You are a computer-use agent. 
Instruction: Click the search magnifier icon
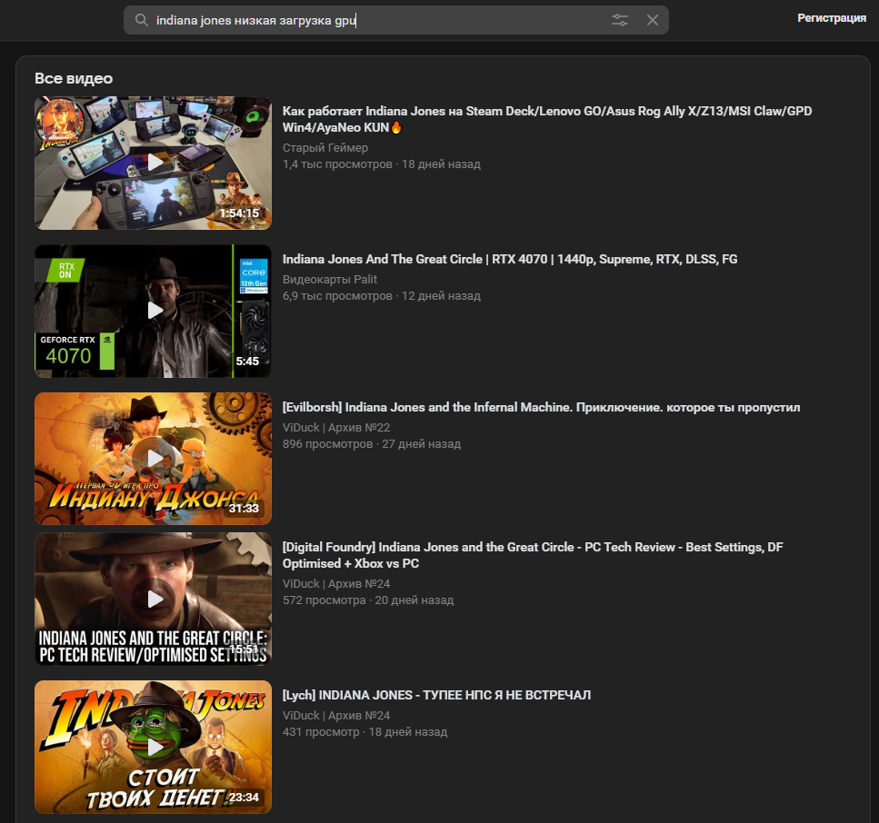141,20
